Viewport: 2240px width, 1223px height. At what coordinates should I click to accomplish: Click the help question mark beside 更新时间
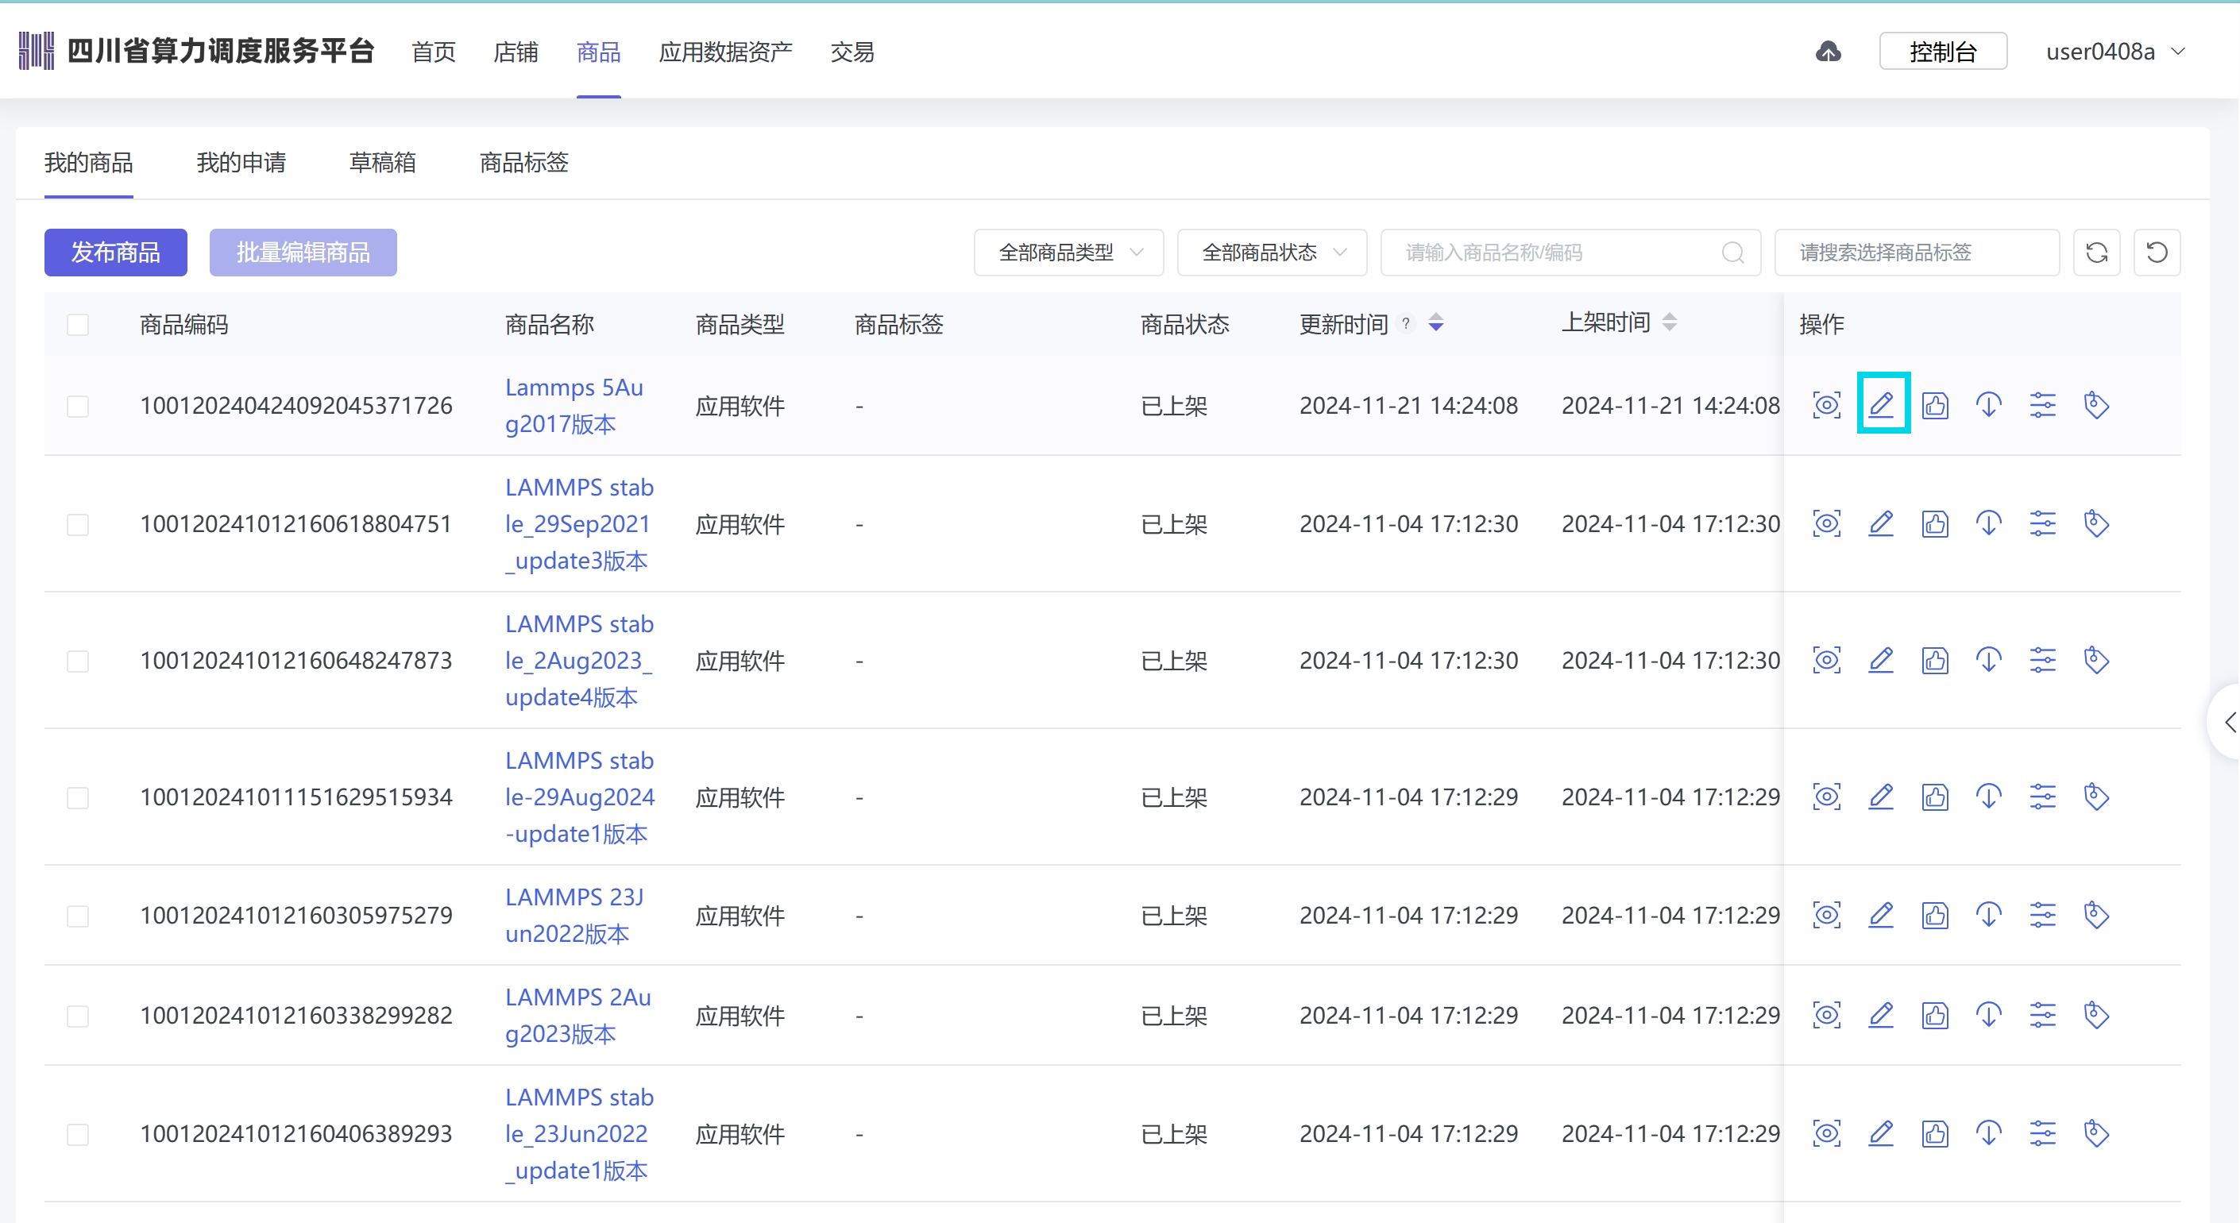pyautogui.click(x=1405, y=323)
